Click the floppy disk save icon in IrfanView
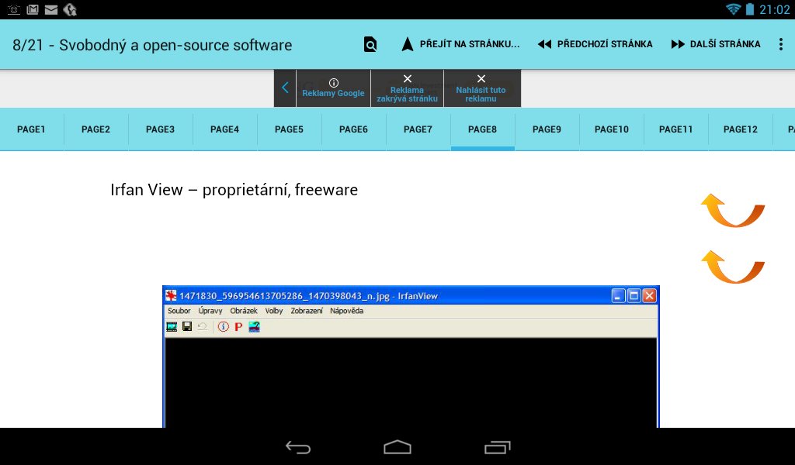Image resolution: width=795 pixels, height=465 pixels. (x=187, y=327)
